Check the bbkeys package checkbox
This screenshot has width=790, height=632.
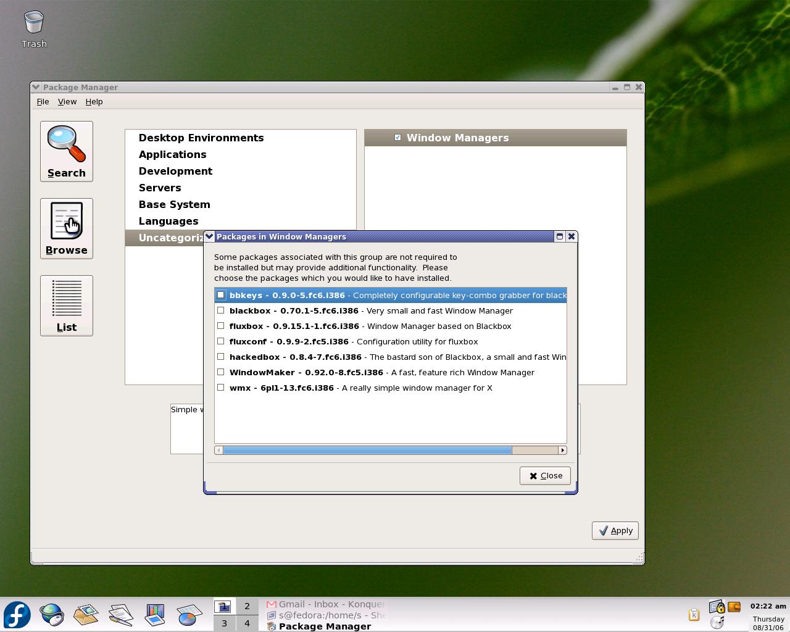220,295
